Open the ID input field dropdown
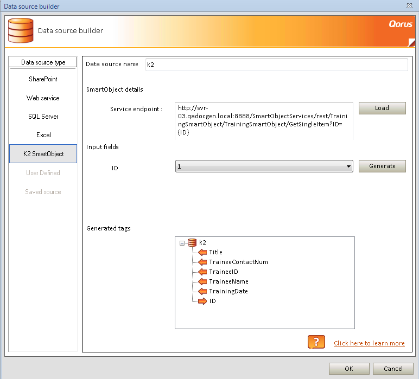 coord(348,166)
